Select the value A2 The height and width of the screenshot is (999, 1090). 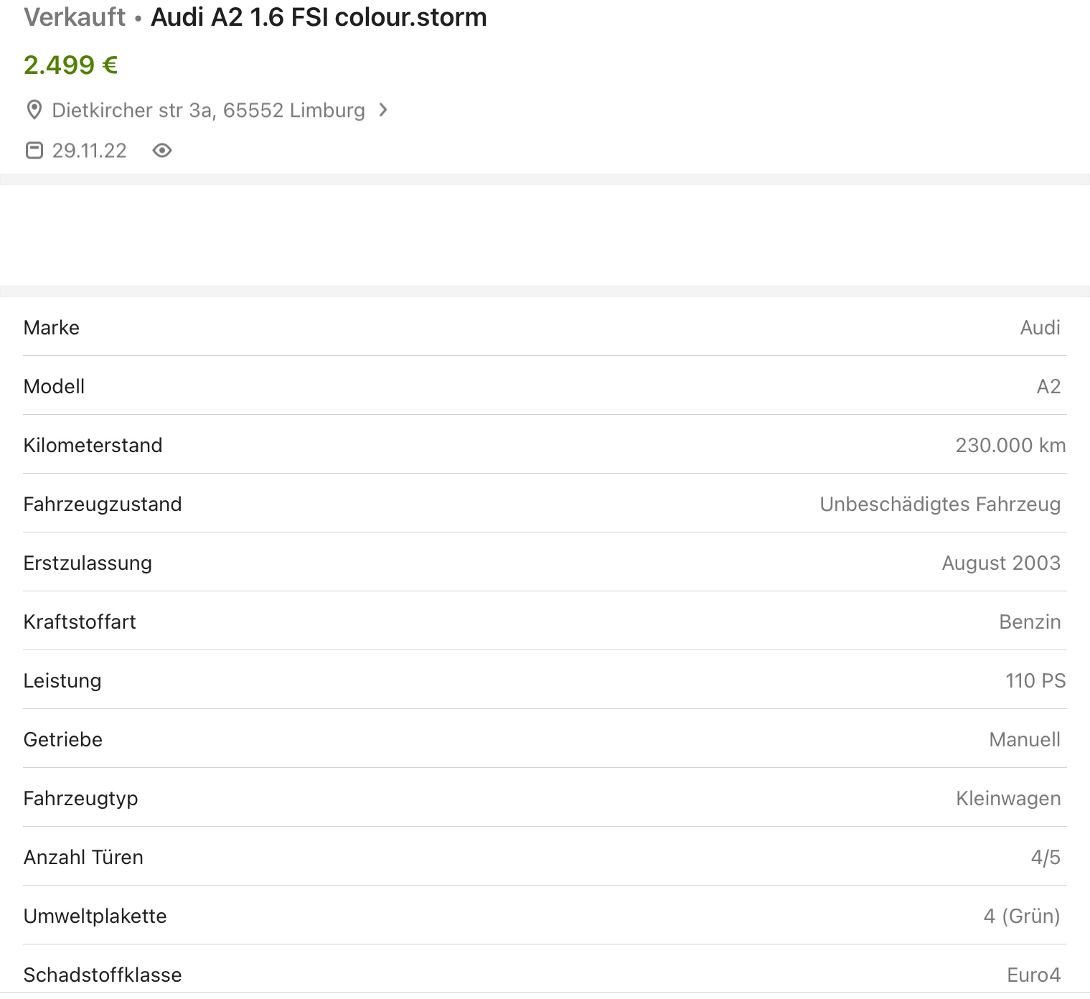pos(1048,386)
